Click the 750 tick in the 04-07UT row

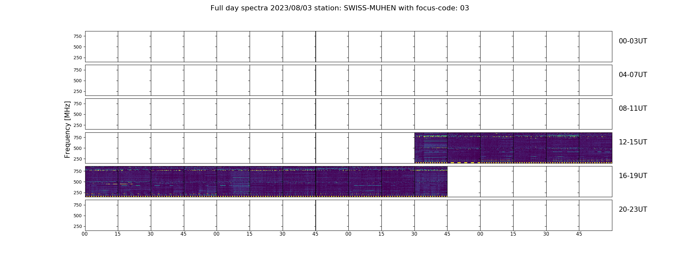click(x=77, y=70)
